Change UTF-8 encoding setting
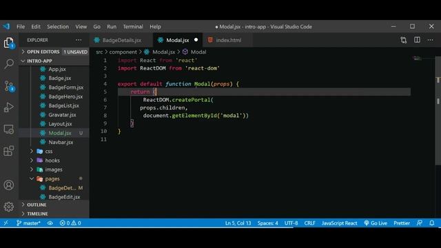 291,223
